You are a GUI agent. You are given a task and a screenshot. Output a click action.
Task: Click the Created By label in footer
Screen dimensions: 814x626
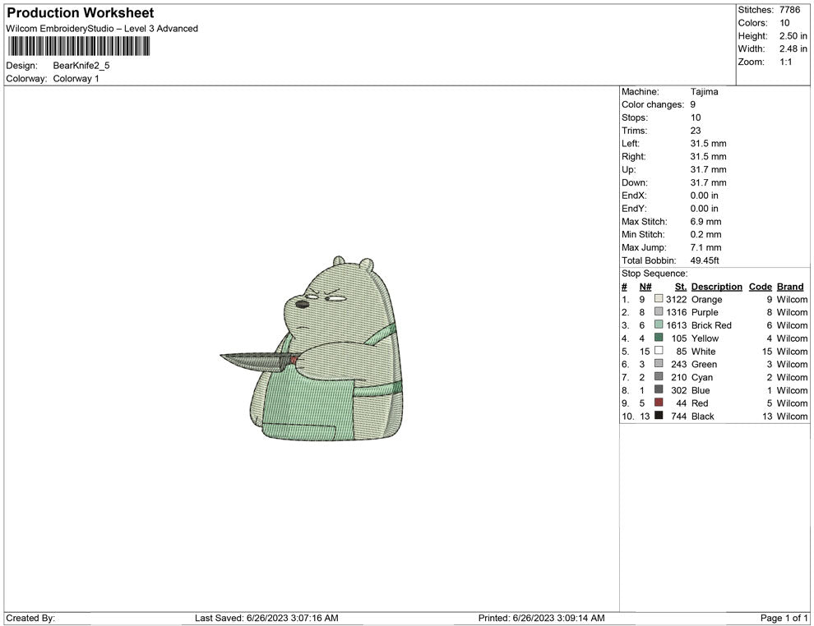click(x=30, y=618)
